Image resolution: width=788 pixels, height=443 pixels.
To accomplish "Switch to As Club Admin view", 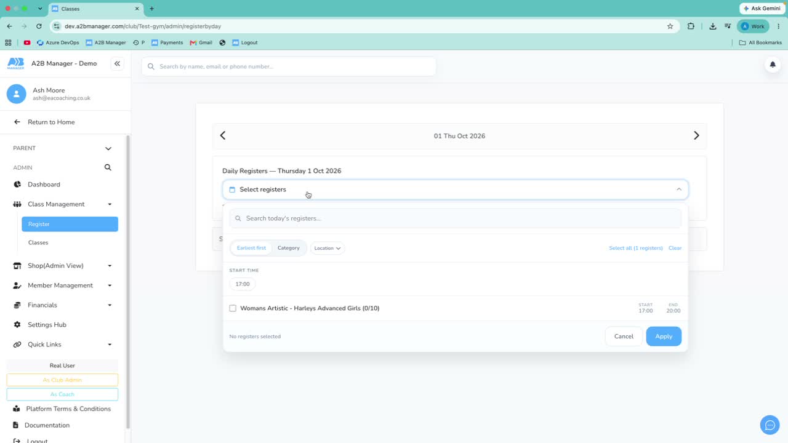I will pyautogui.click(x=62, y=380).
